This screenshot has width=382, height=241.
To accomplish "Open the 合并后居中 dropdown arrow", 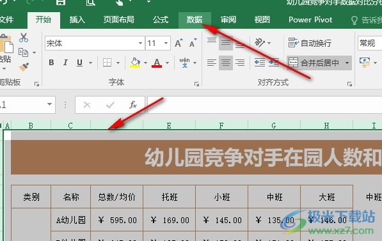I will [347, 63].
